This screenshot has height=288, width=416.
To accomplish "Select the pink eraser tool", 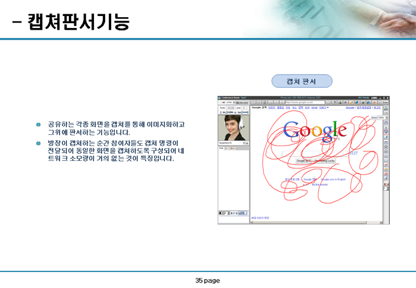I will pos(386,173).
